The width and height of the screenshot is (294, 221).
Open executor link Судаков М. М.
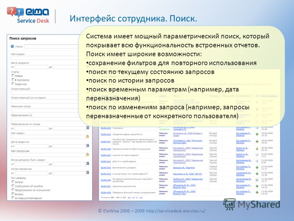click(x=244, y=173)
